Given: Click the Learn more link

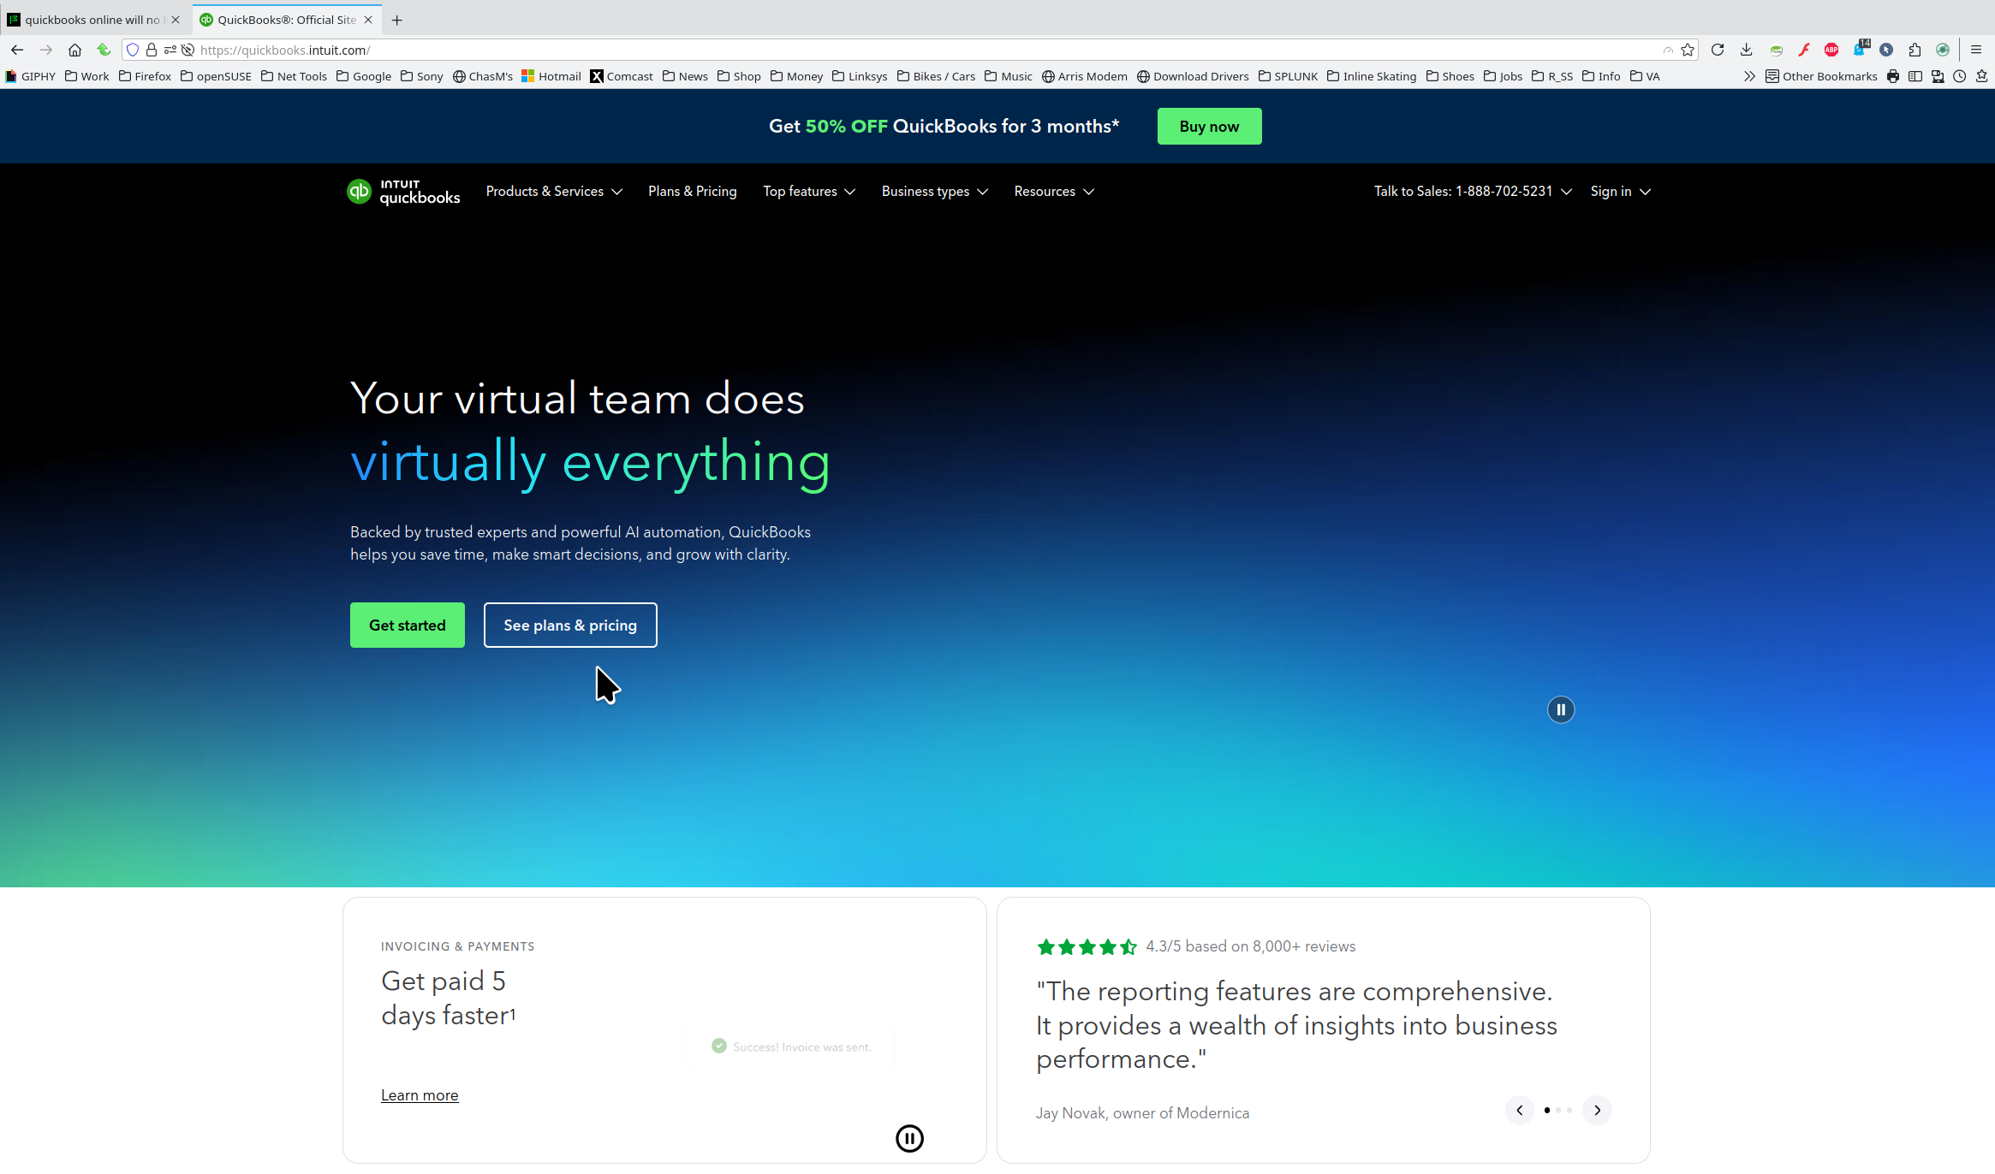Looking at the screenshot, I should pos(420,1095).
